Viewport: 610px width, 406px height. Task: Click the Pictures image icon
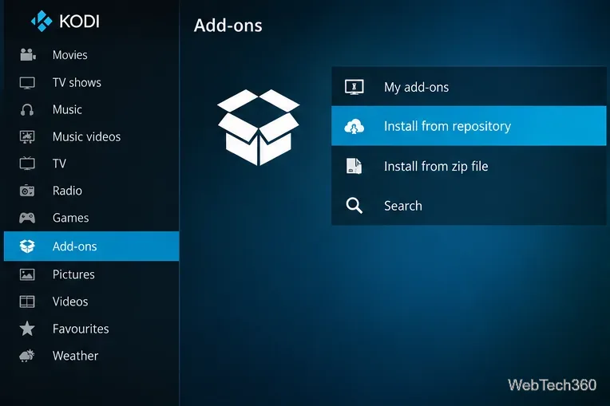[x=27, y=274]
